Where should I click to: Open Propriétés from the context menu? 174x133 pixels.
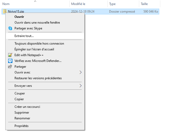tap(21, 126)
